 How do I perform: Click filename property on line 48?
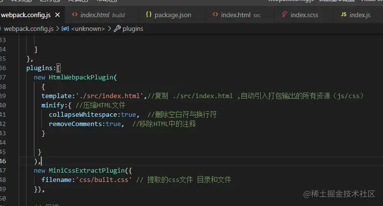click(x=57, y=180)
